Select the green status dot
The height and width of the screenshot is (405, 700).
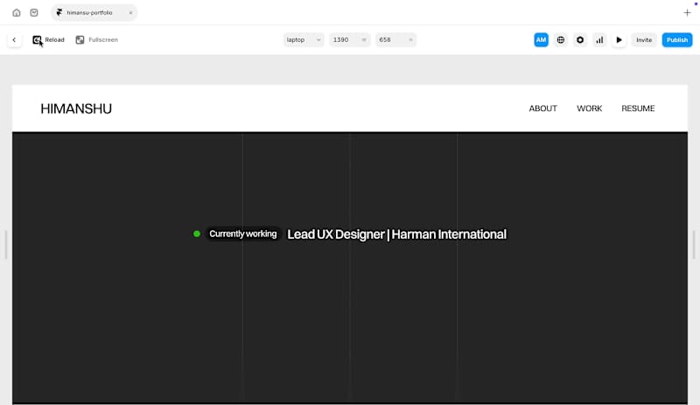click(197, 234)
